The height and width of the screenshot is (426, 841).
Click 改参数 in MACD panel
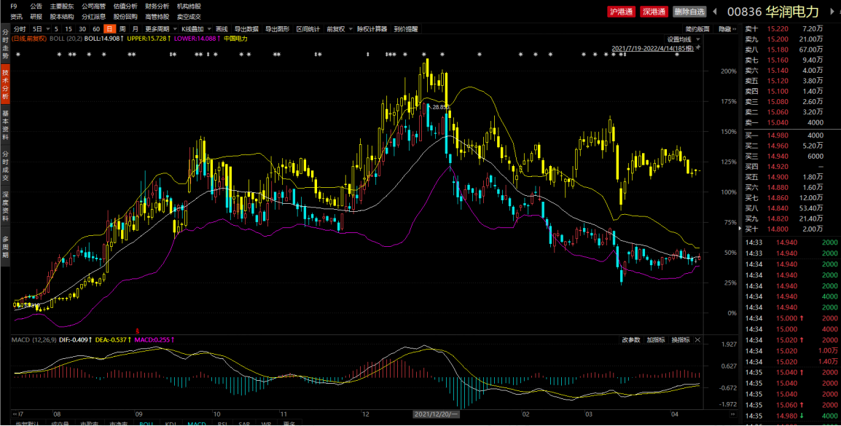631,340
